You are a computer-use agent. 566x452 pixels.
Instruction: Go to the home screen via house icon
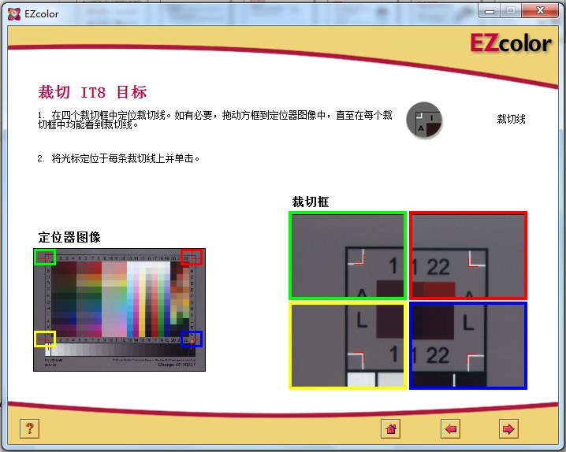390,428
